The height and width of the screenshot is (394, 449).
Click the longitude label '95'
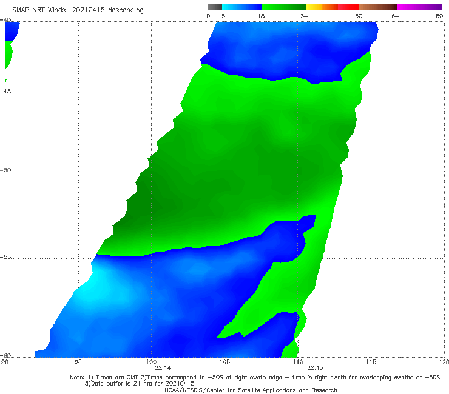78,362
